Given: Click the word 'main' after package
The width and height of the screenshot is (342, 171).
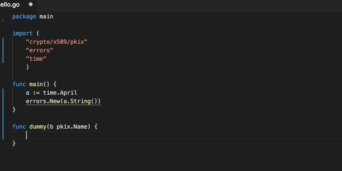Looking at the screenshot, I should click(x=46, y=16).
